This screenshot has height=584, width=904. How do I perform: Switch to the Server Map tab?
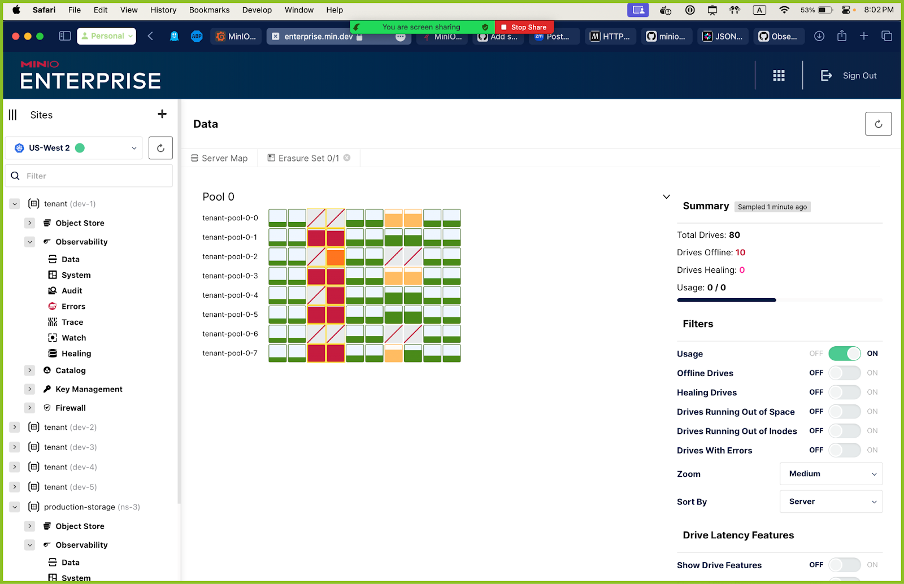pyautogui.click(x=219, y=158)
